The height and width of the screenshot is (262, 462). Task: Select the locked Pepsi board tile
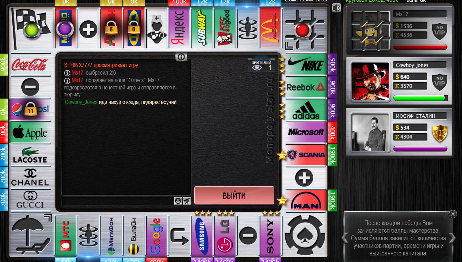30,110
